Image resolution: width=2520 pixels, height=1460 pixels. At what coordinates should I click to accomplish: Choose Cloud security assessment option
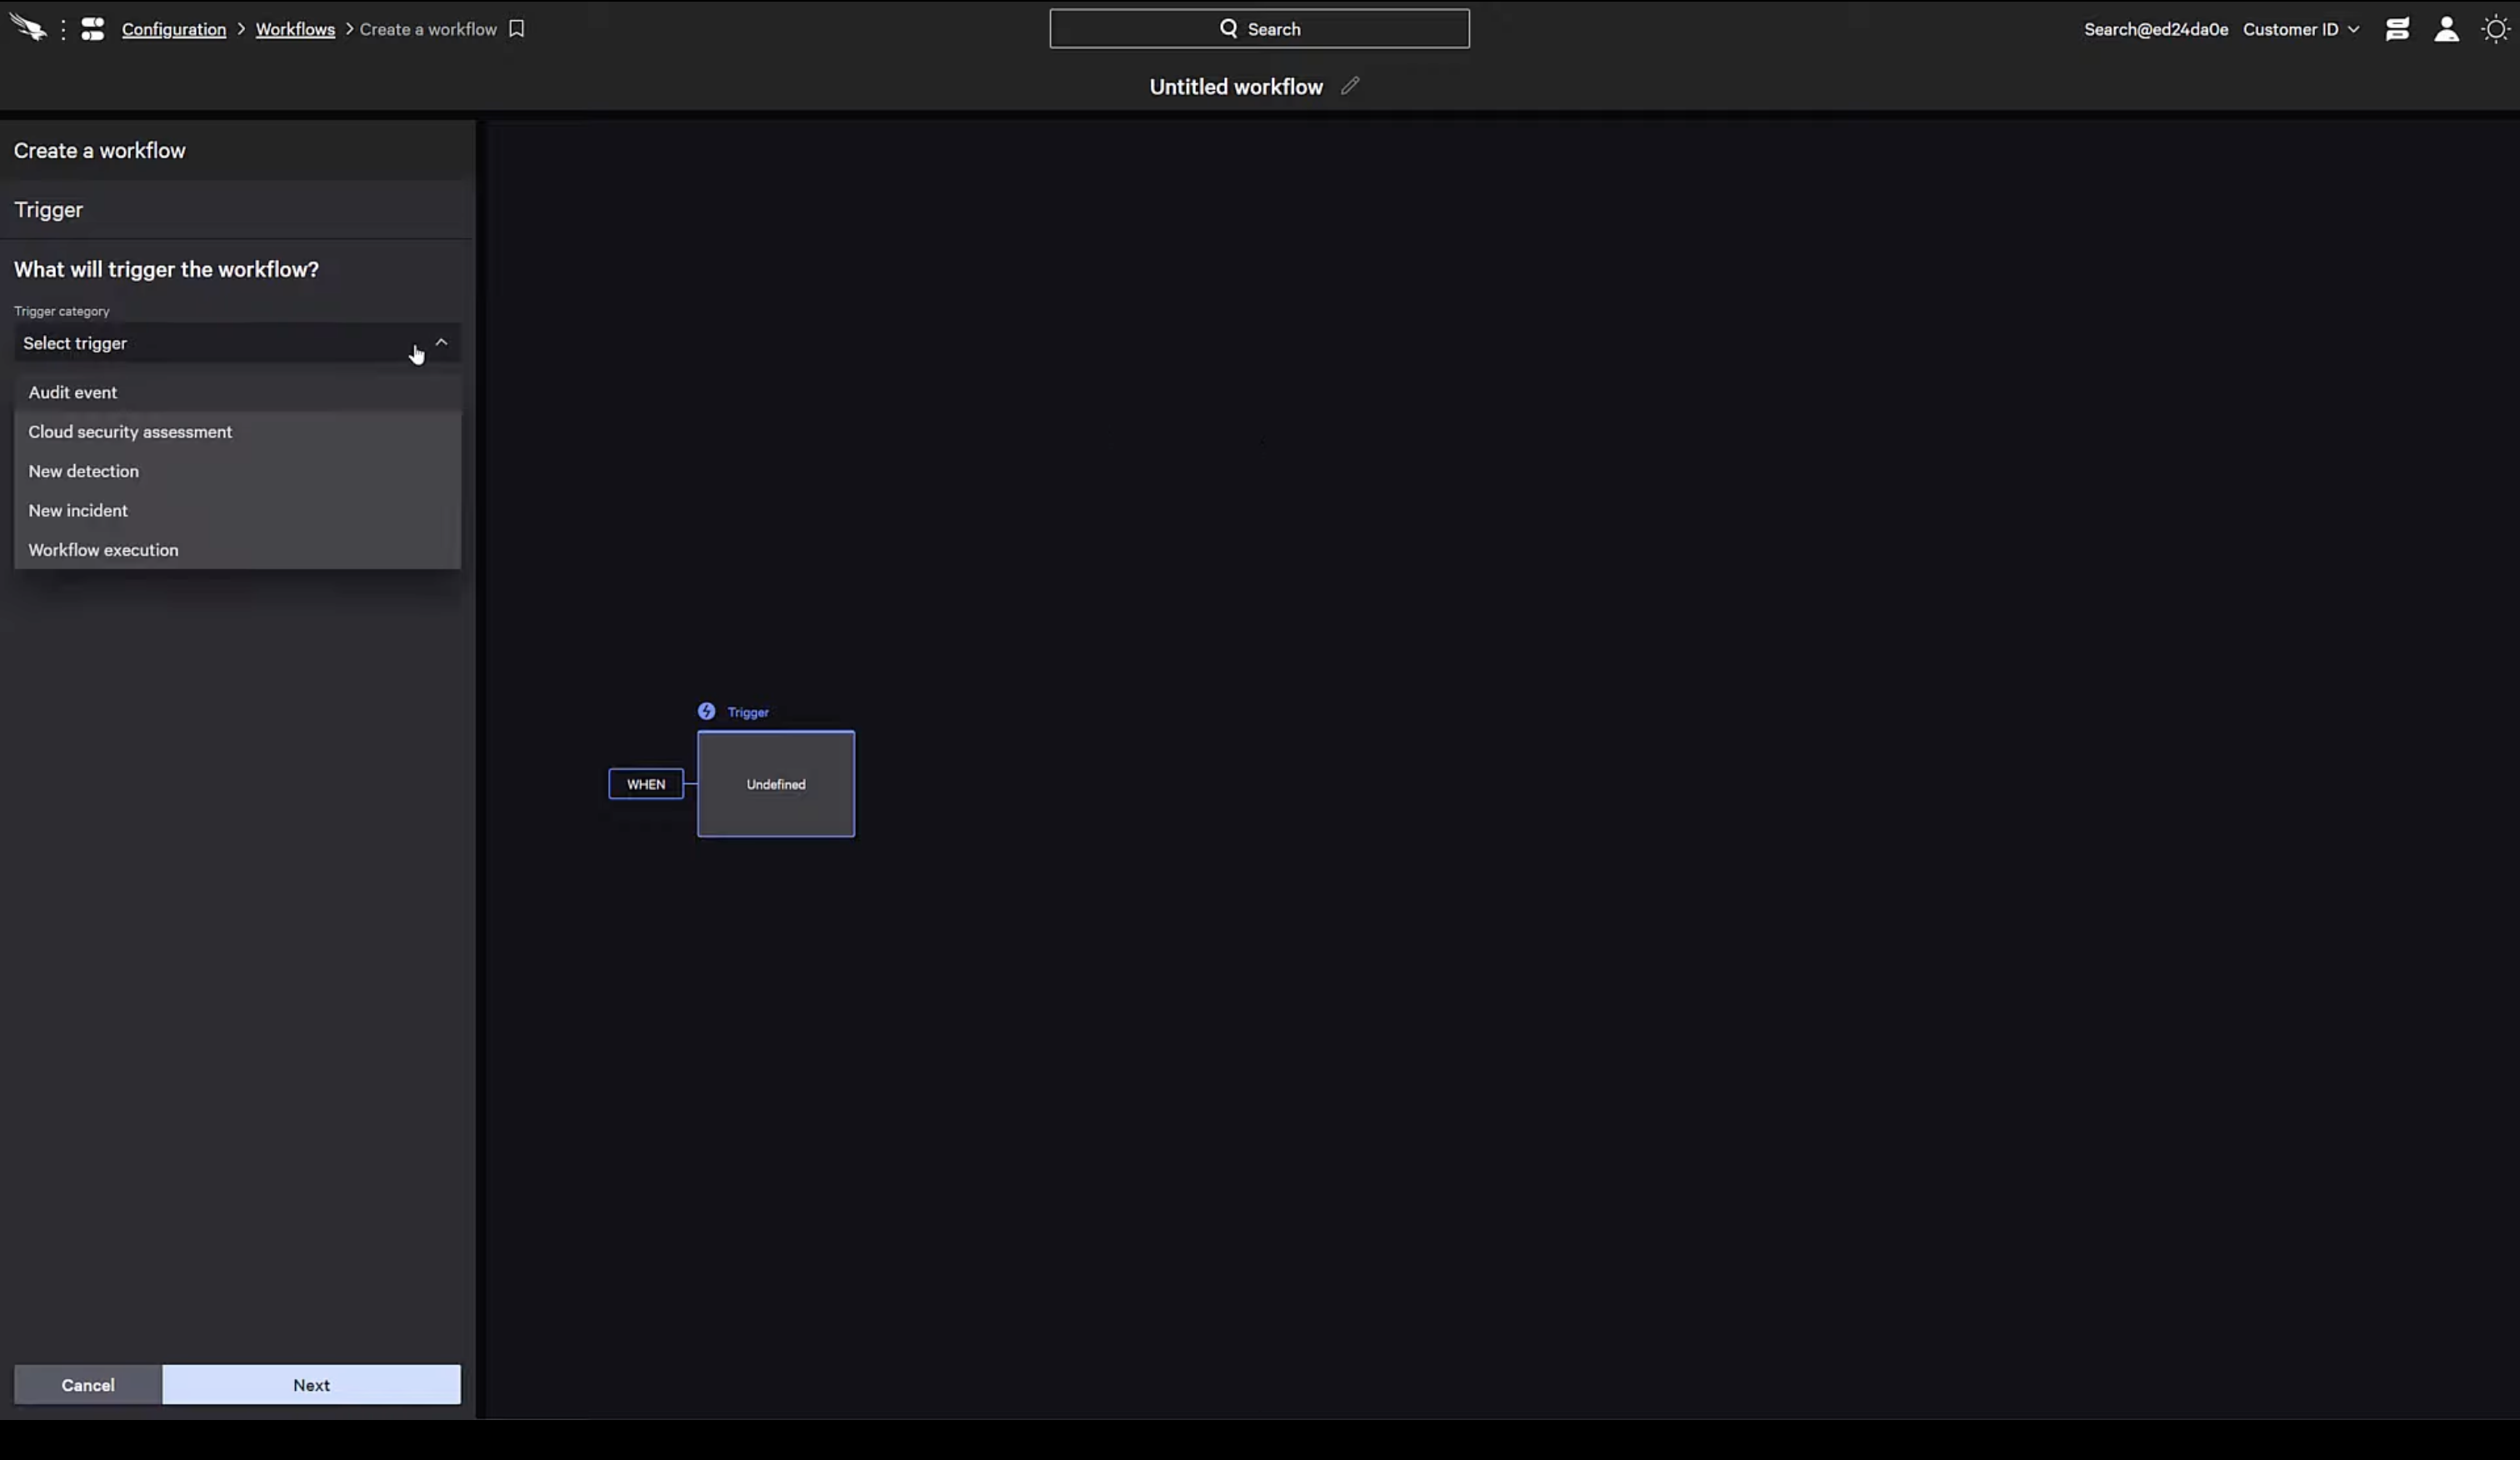tap(130, 432)
